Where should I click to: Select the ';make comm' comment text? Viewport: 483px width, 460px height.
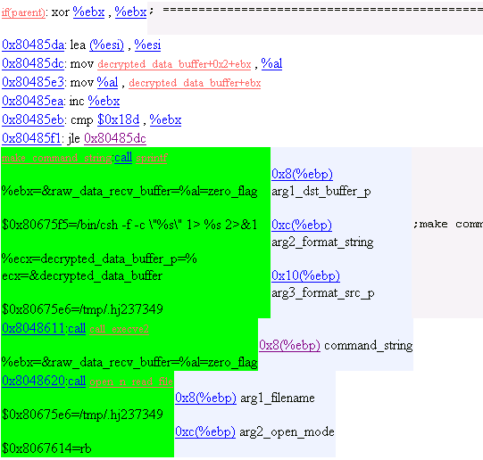coord(448,224)
